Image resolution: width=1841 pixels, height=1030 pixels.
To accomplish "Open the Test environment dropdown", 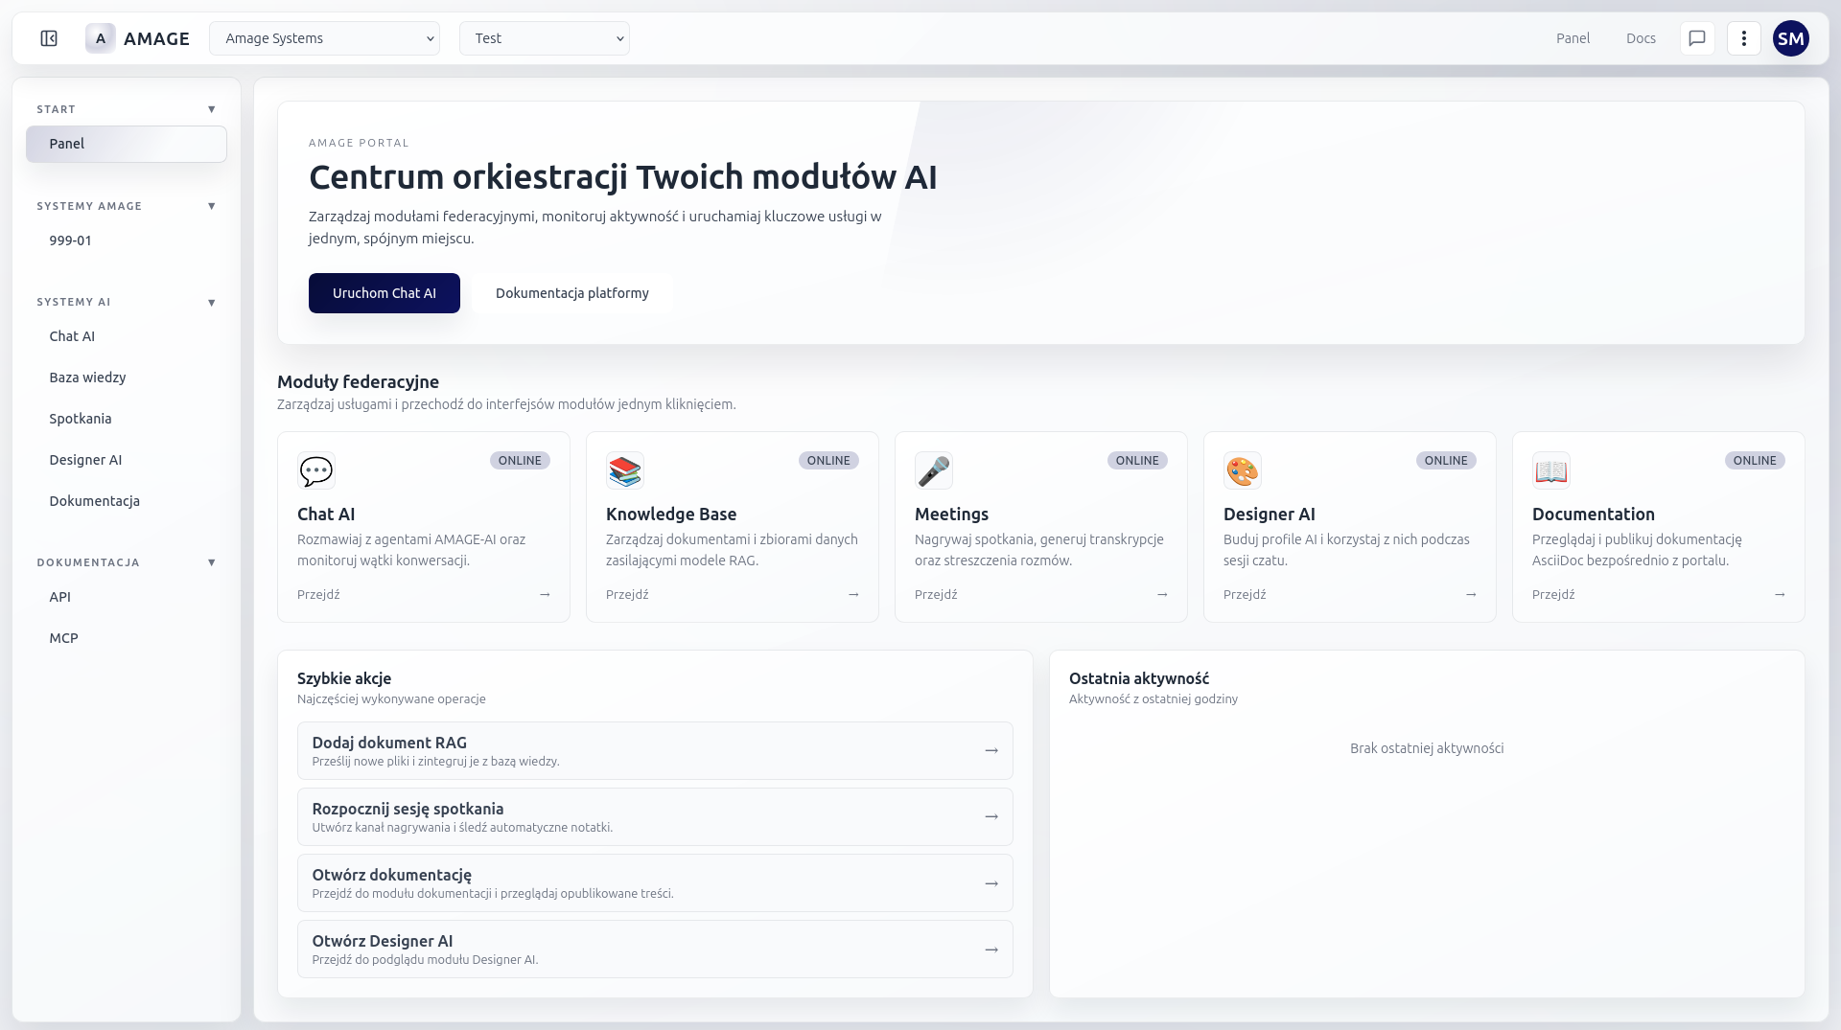I will [x=544, y=38].
